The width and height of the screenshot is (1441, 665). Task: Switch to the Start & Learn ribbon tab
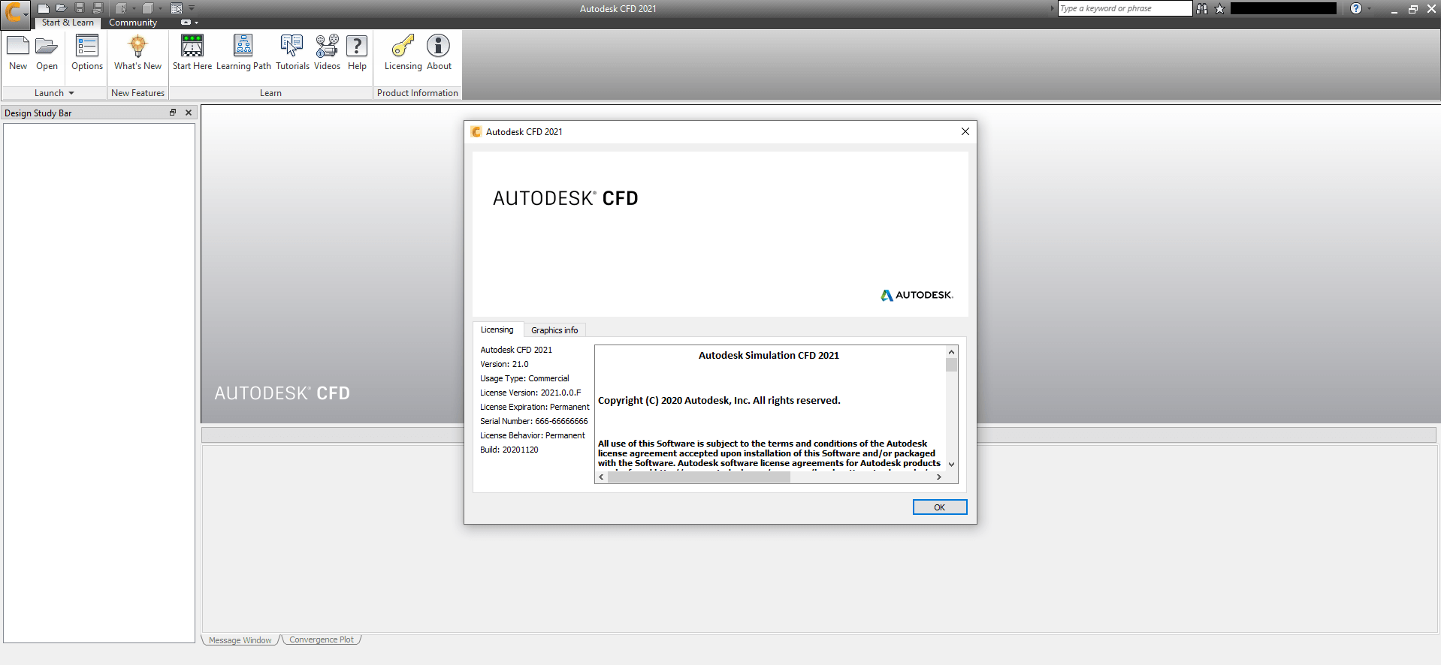[x=68, y=23]
